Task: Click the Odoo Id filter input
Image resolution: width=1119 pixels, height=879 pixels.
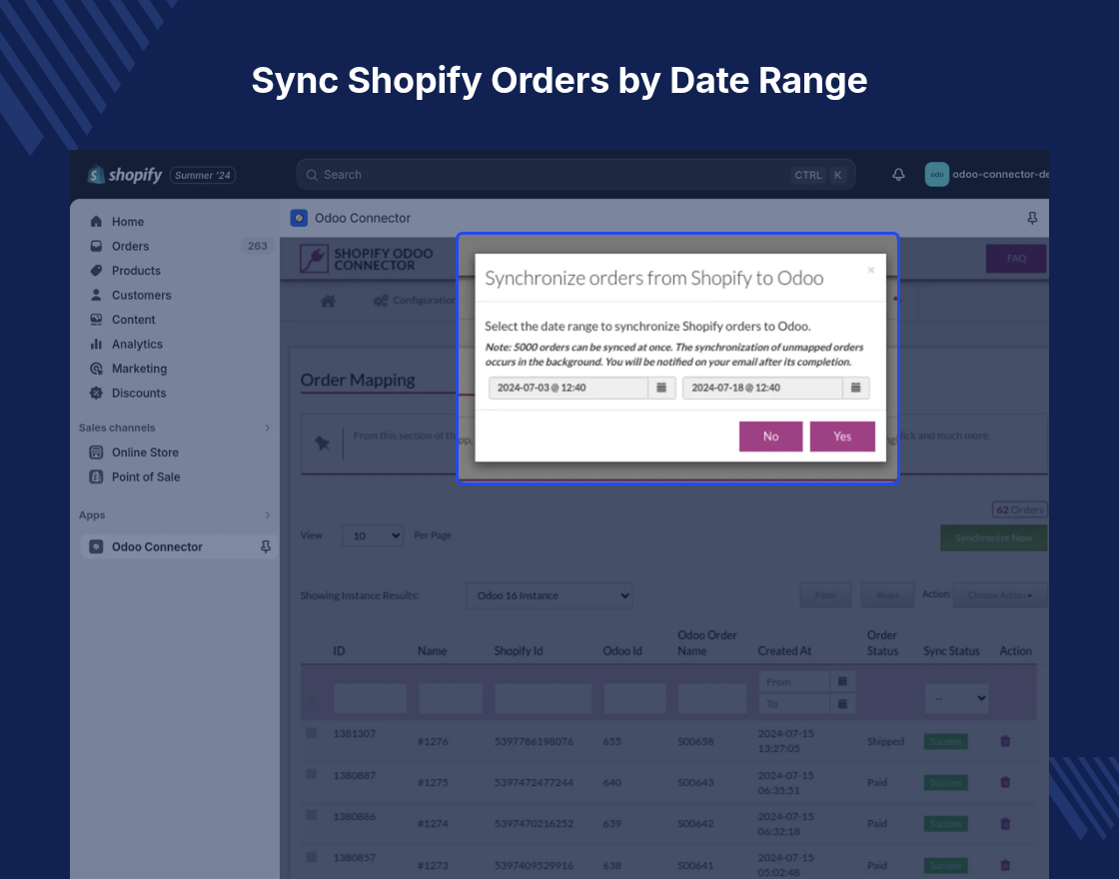Action: (x=634, y=698)
